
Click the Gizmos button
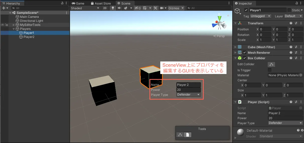pyautogui.click(x=174, y=8)
